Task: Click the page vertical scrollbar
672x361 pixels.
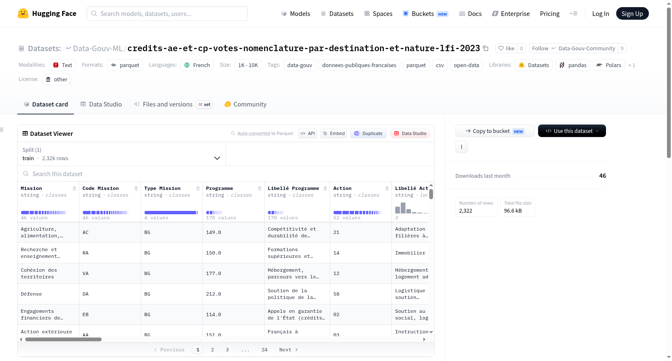Action: pyautogui.click(x=669, y=82)
